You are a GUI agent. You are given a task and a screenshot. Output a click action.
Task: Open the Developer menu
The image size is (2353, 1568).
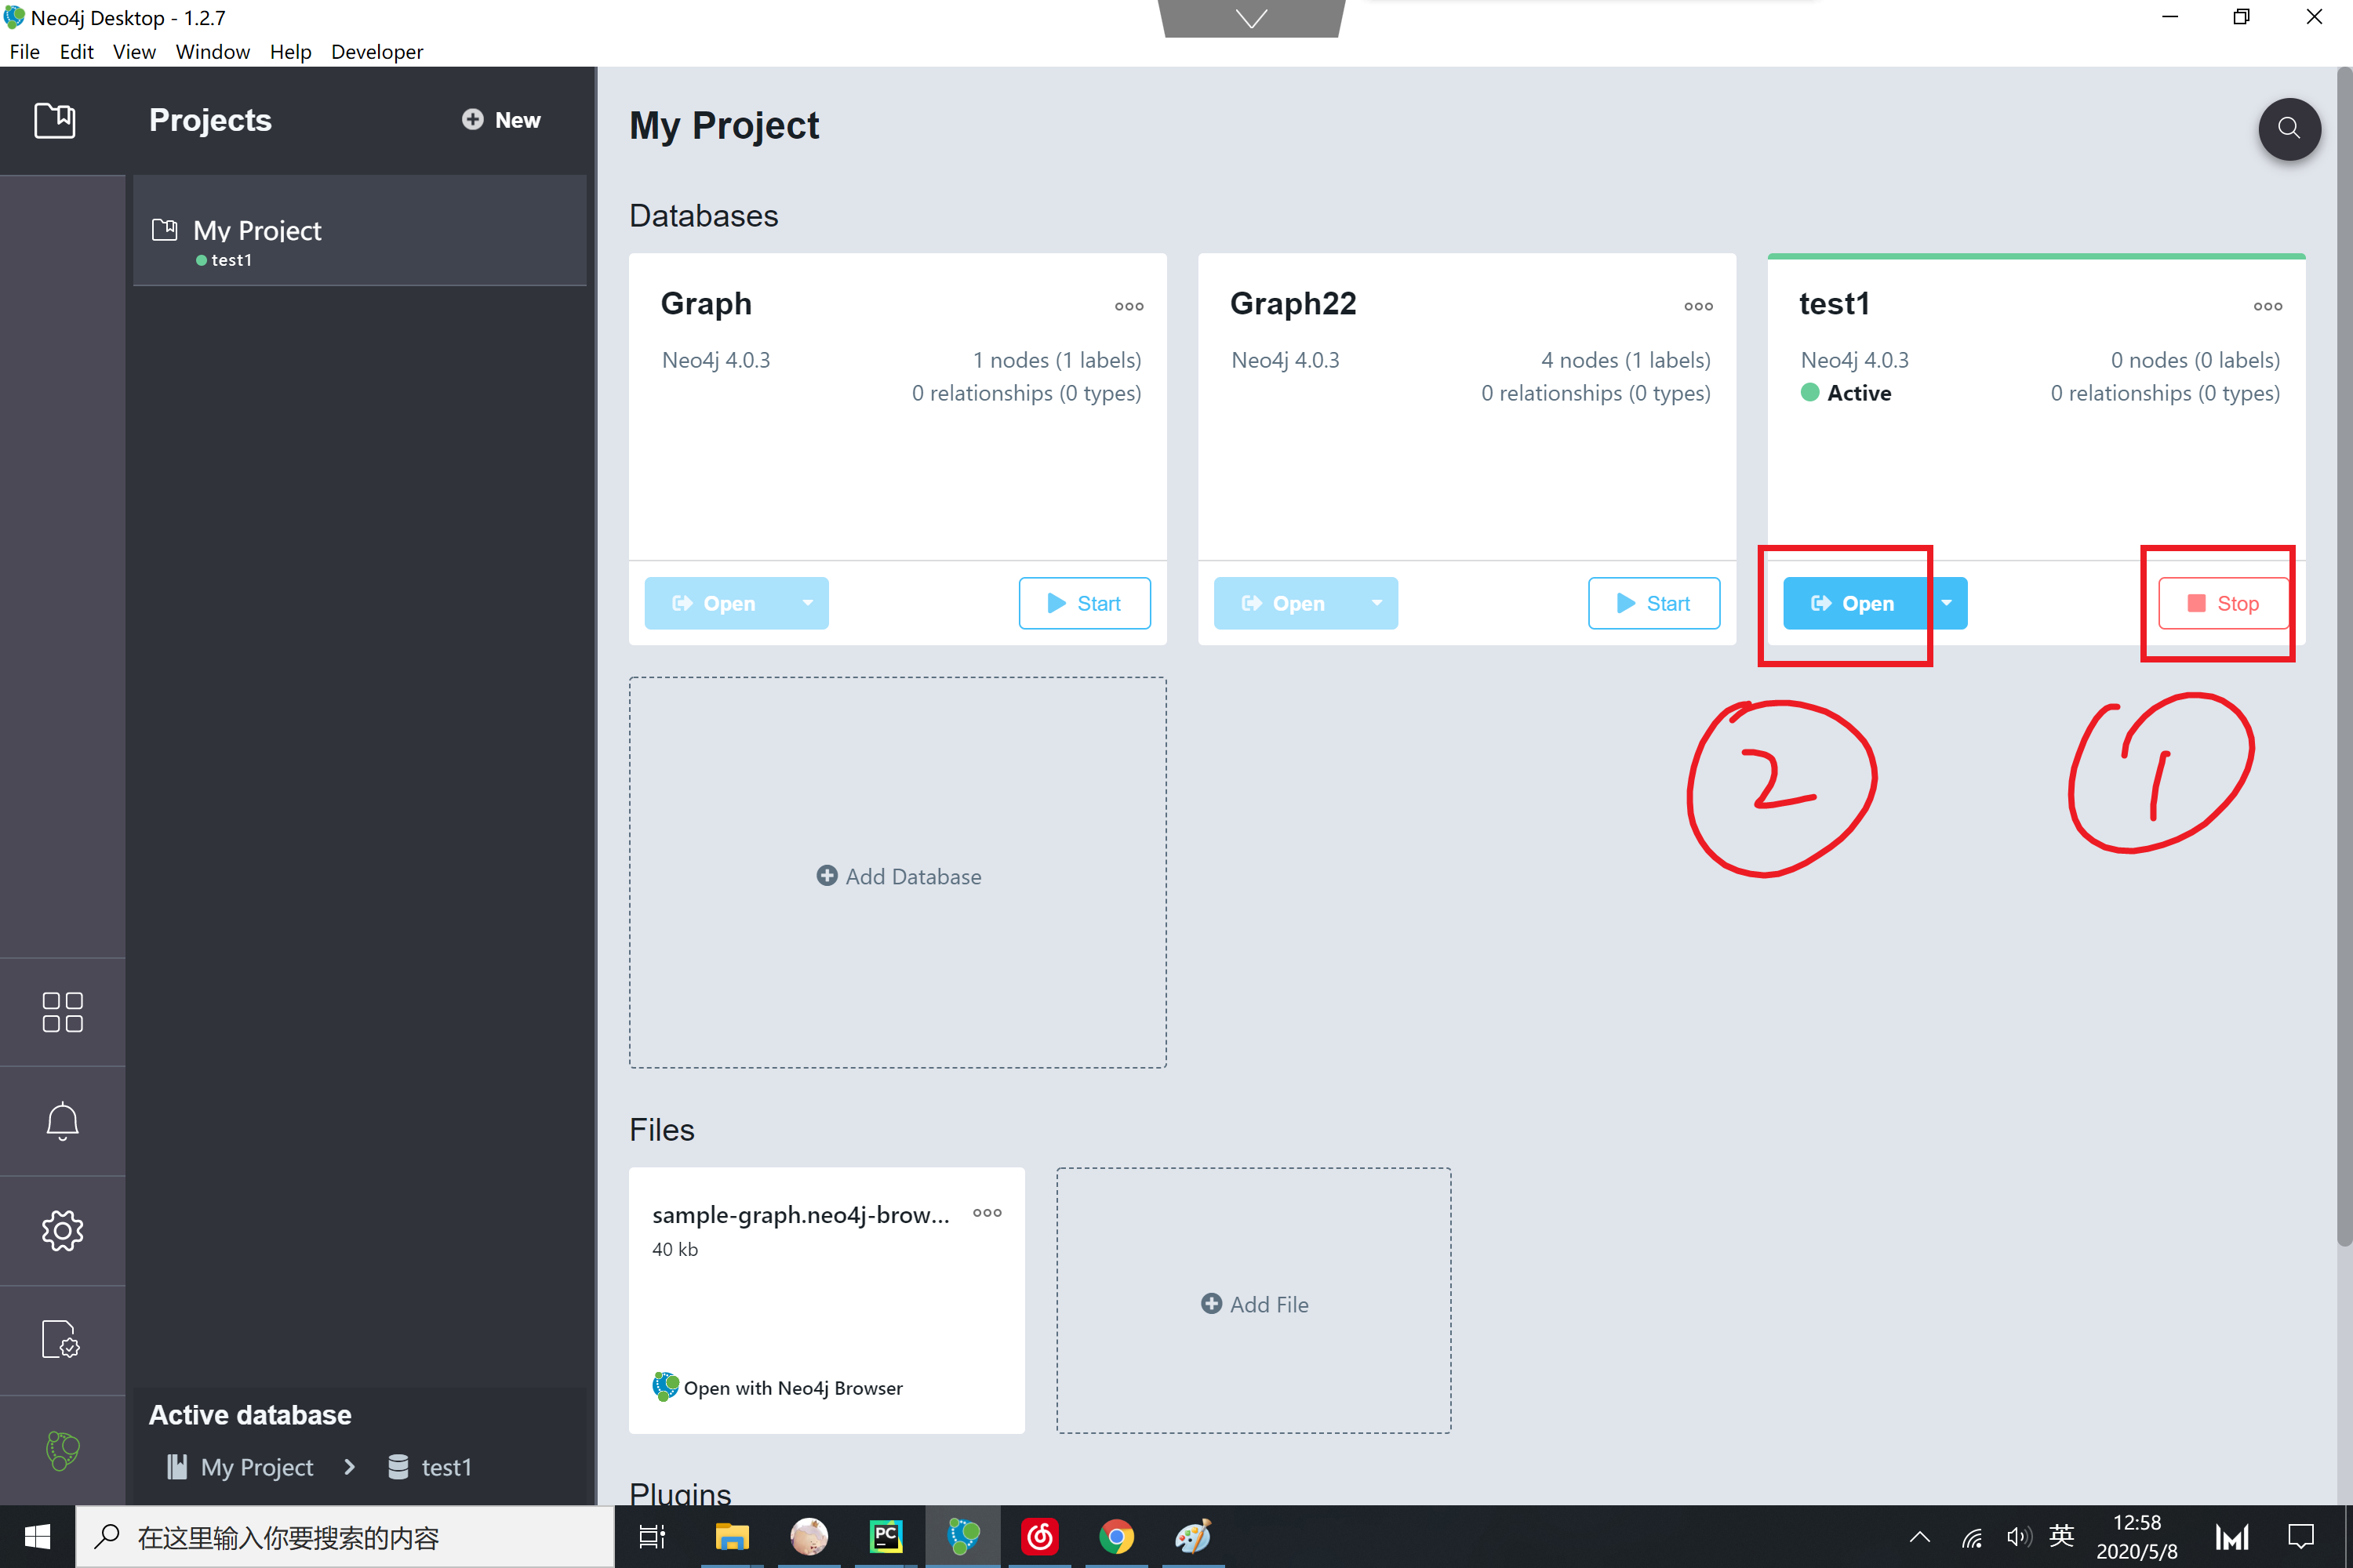coord(376,52)
